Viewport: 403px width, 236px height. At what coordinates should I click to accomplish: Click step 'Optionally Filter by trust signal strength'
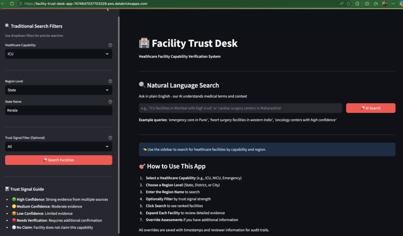coord(178,199)
